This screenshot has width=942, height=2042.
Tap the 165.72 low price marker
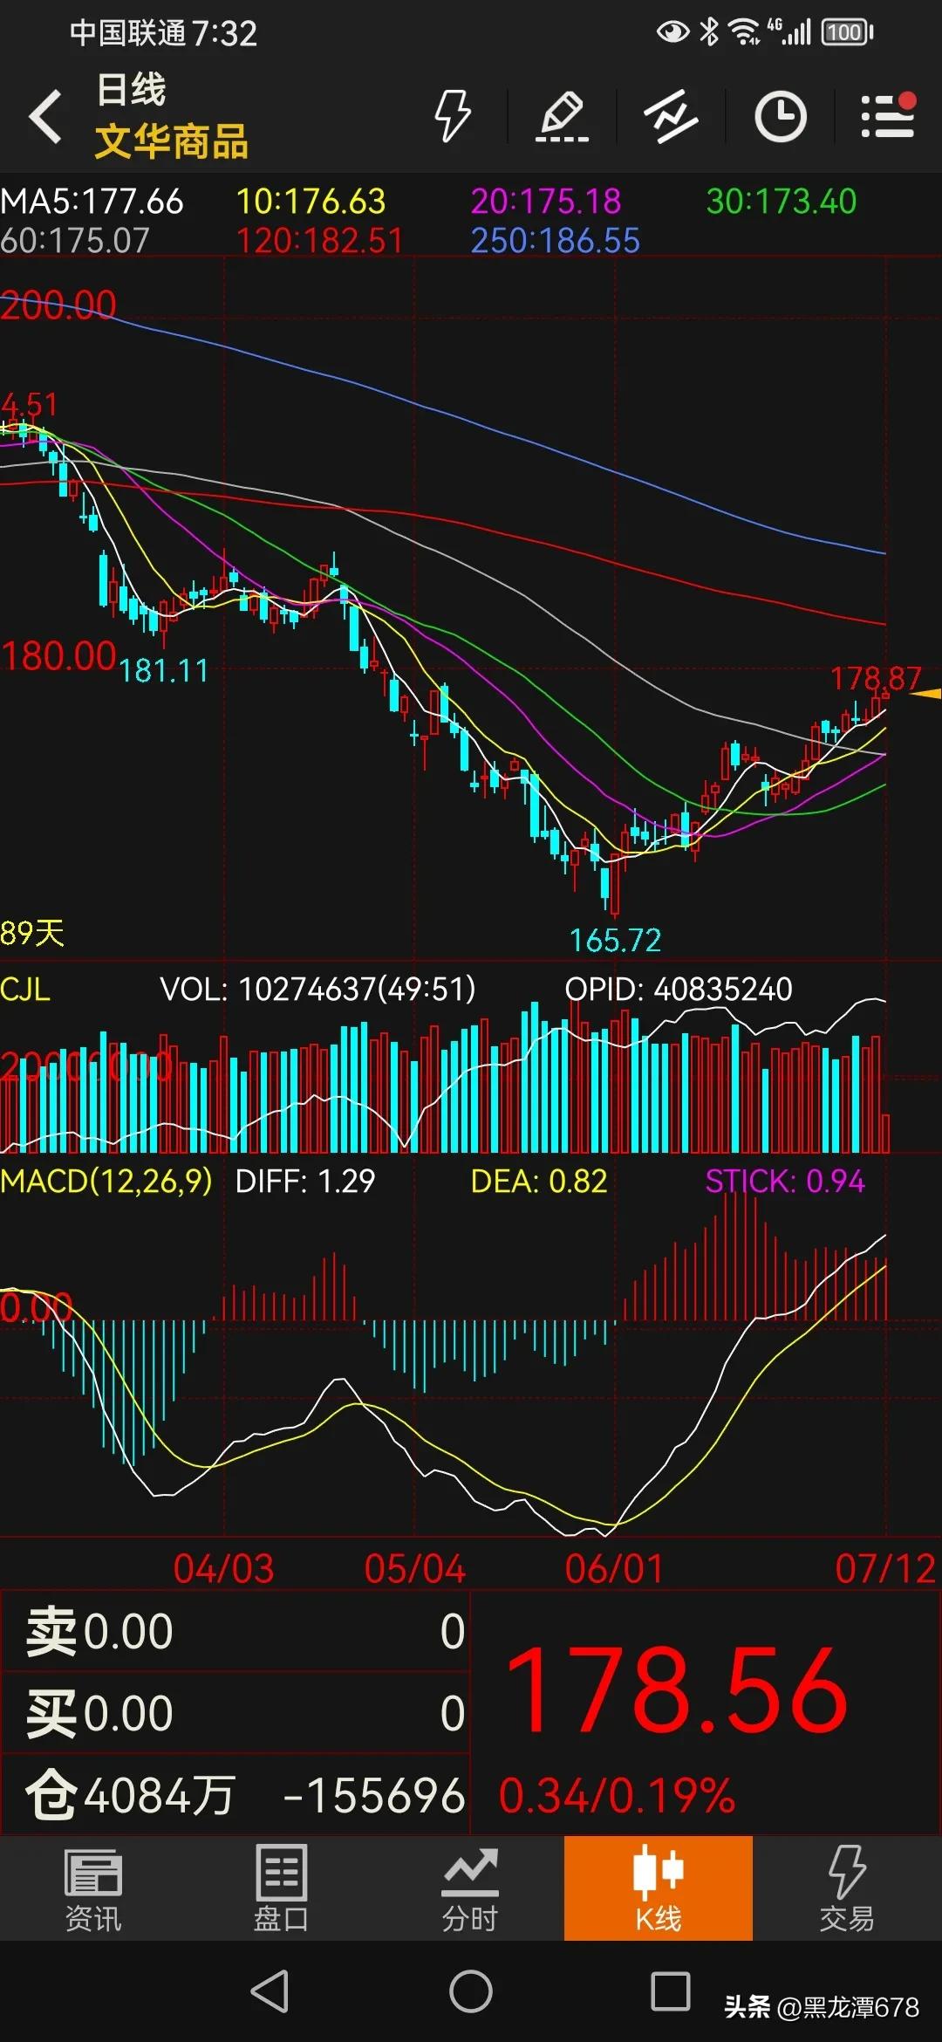pyautogui.click(x=616, y=940)
